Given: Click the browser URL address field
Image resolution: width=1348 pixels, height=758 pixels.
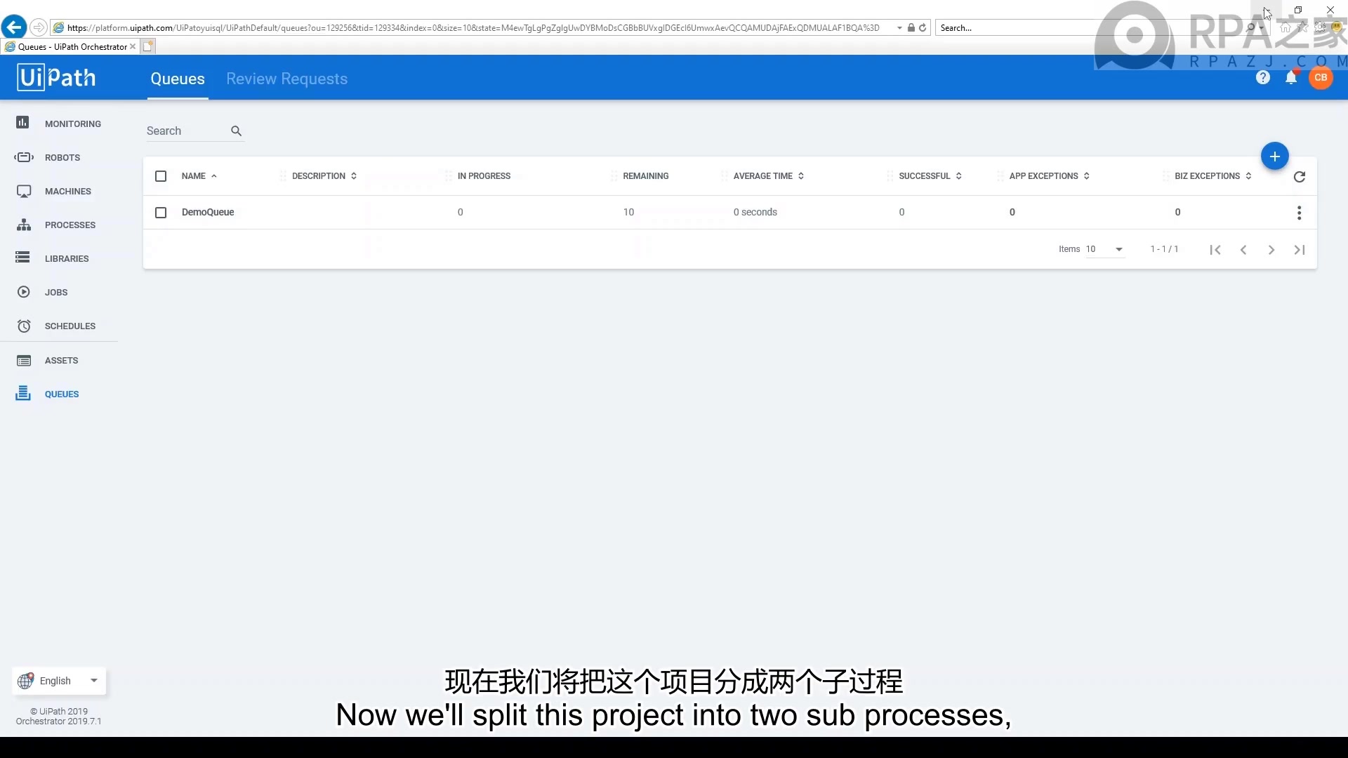Looking at the screenshot, I should [473, 28].
